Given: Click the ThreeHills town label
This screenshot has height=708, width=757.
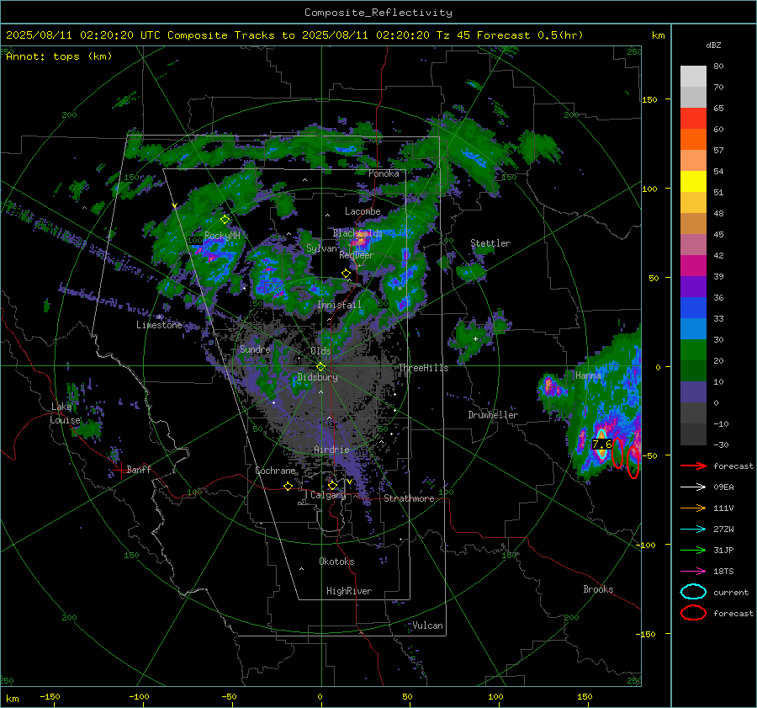Looking at the screenshot, I should point(423,368).
